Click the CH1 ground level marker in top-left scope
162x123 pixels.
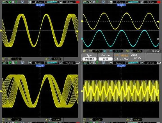1,31
